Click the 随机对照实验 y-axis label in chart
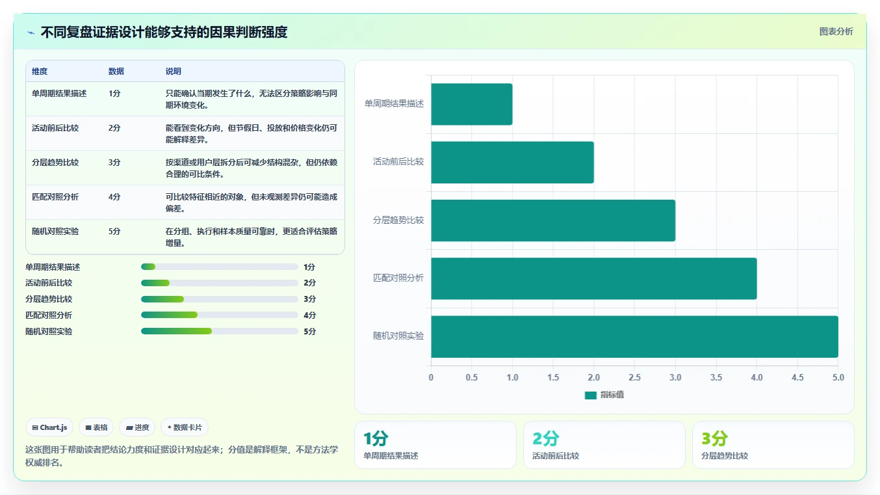880x495 pixels. pyautogui.click(x=398, y=336)
